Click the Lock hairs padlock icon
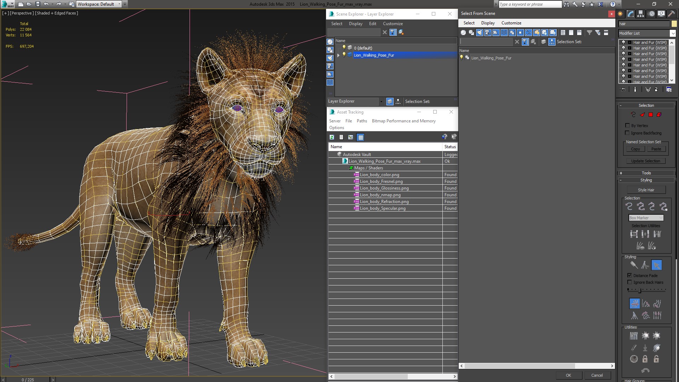This screenshot has width=679, height=382. coord(645,359)
